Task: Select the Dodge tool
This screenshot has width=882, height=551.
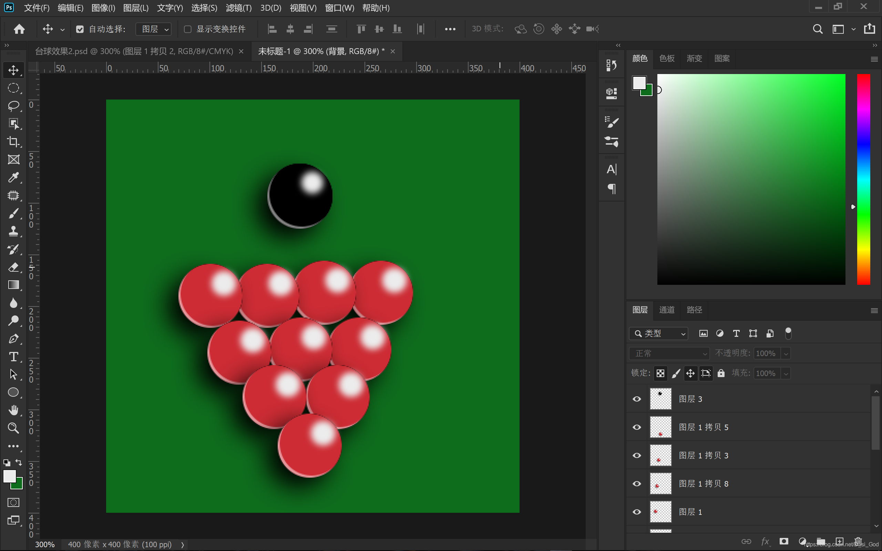Action: (x=13, y=321)
